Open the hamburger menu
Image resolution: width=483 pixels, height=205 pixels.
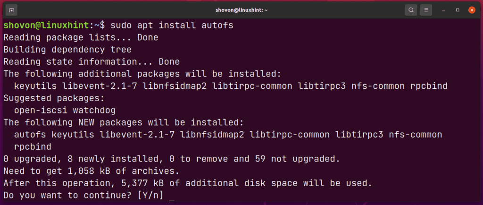pos(426,9)
